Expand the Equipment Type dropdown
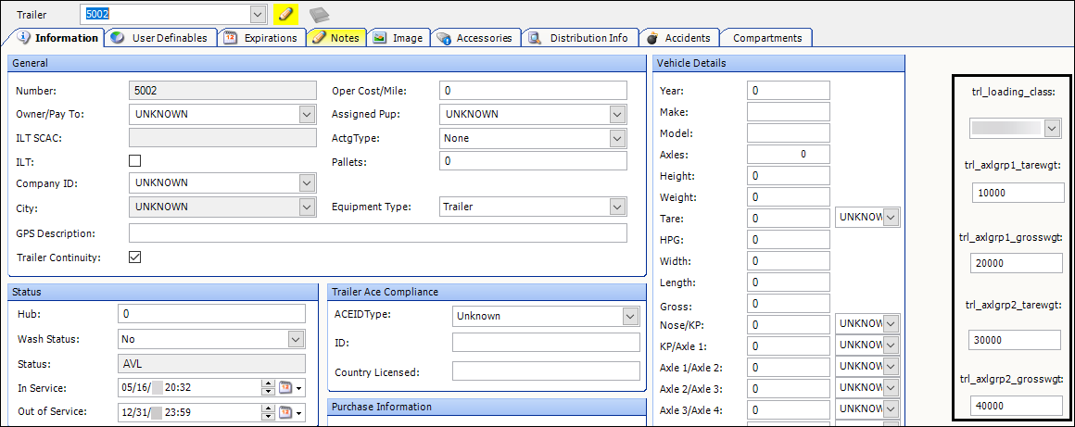The height and width of the screenshot is (427, 1075). click(617, 207)
